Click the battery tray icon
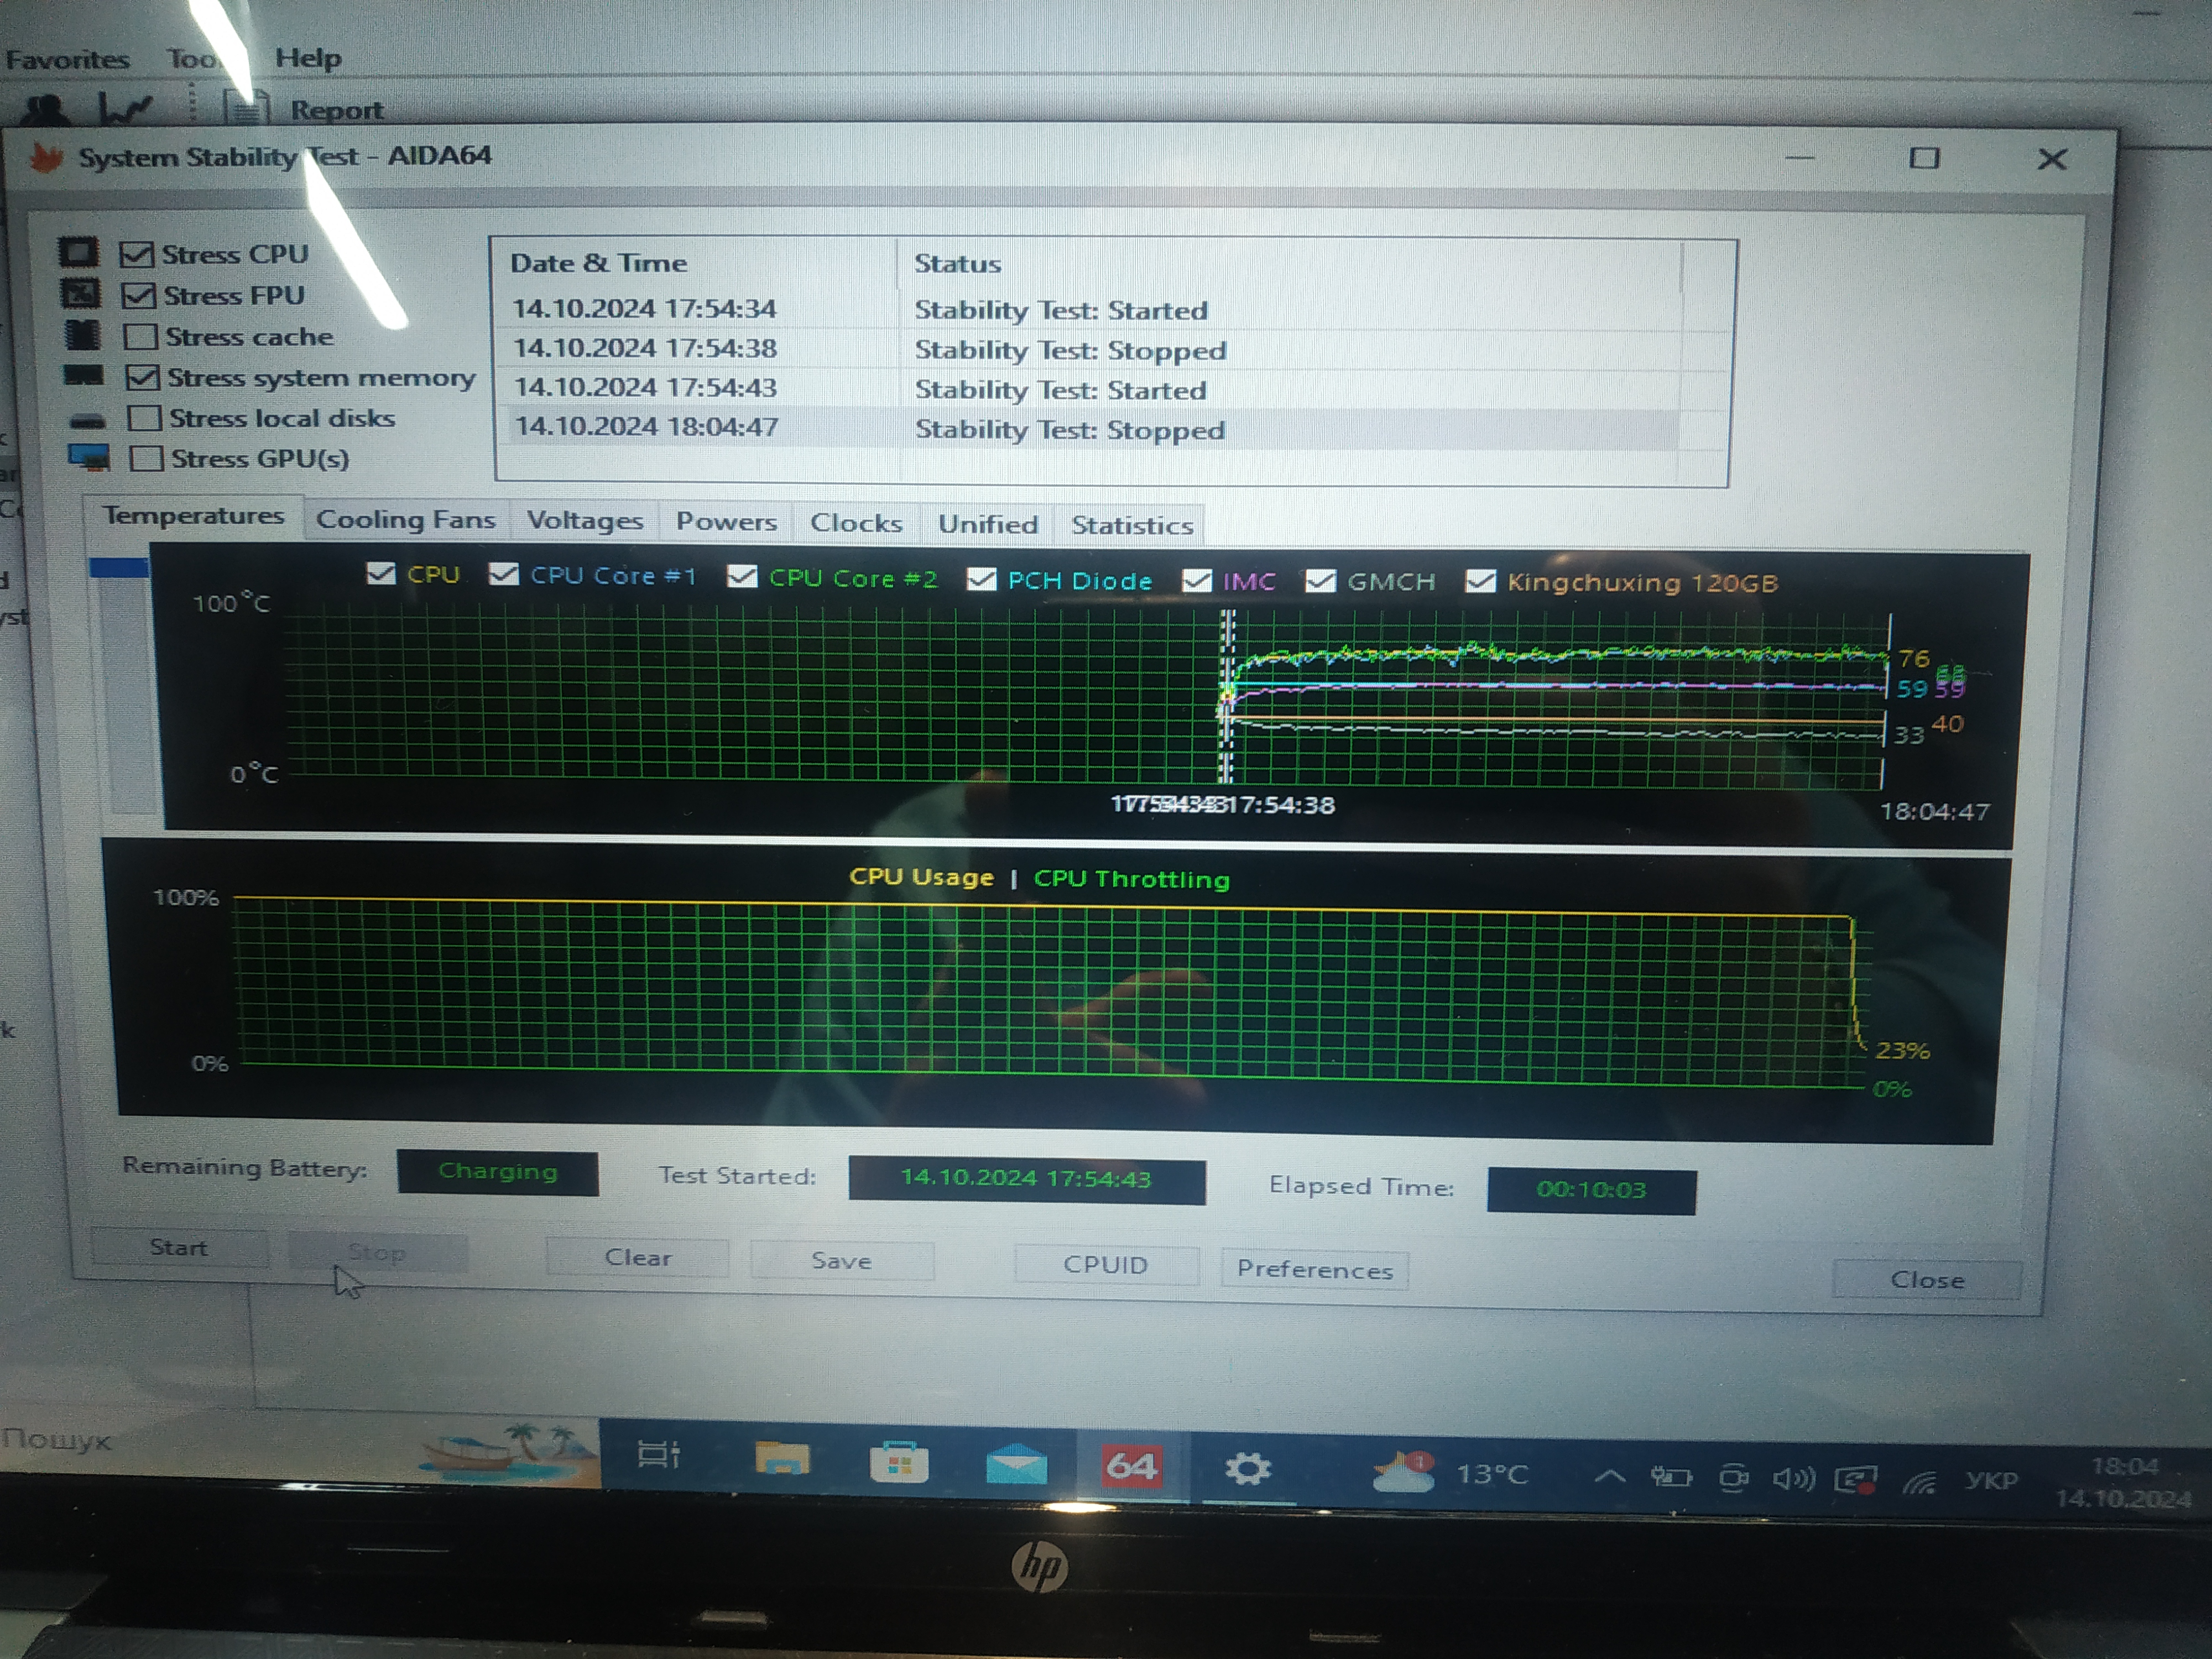The width and height of the screenshot is (2212, 1659). [x=1671, y=1477]
